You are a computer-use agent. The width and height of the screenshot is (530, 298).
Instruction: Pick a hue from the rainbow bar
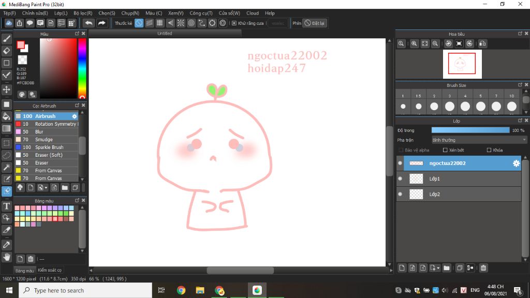82,68
